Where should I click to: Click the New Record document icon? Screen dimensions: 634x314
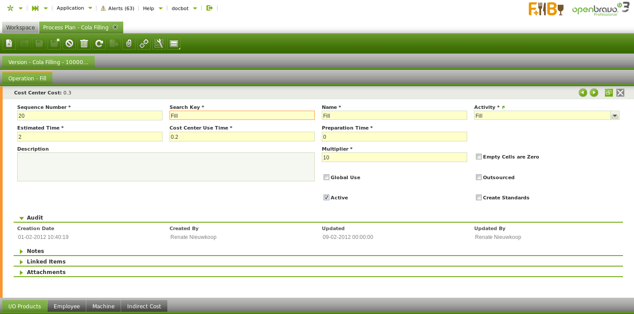click(x=9, y=43)
